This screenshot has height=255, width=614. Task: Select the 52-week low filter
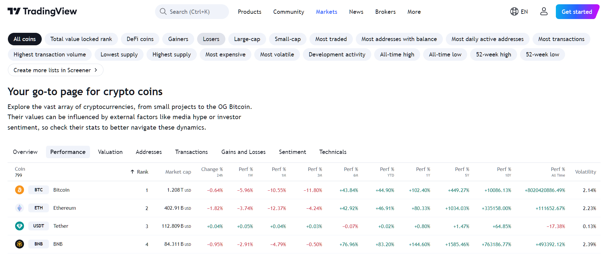pos(542,54)
